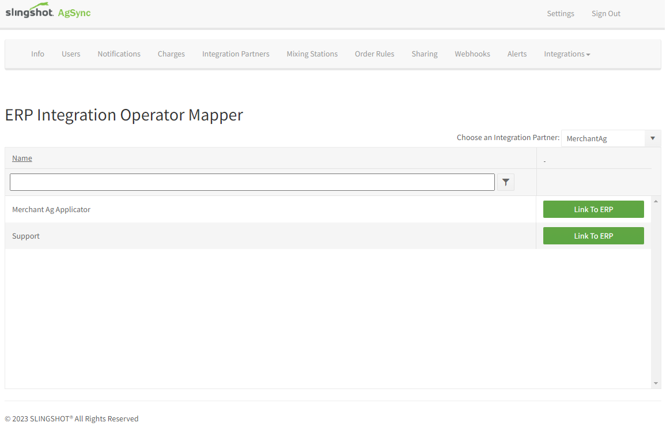Click the scrollbar down arrow
This screenshot has height=430, width=670.
[x=656, y=383]
